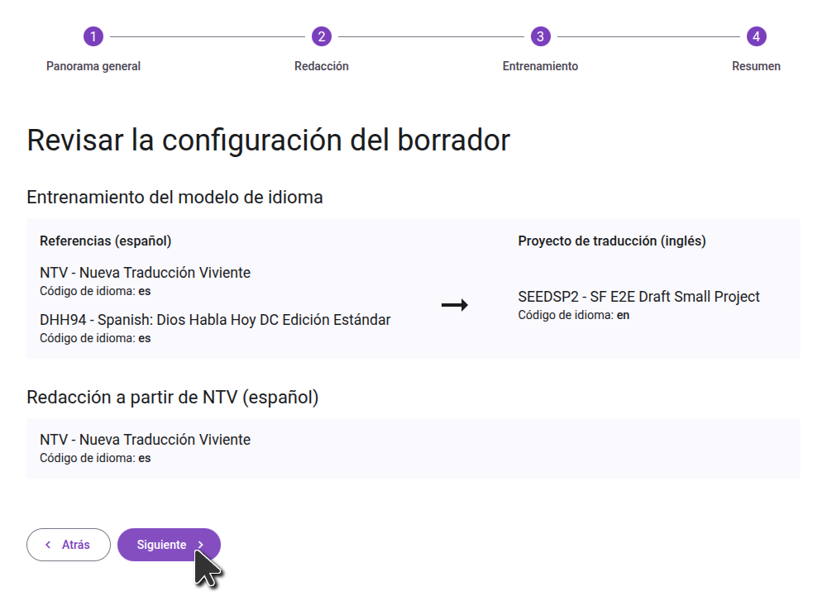Click the step 4 circle icon
This screenshot has width=827, height=596.
tap(756, 36)
